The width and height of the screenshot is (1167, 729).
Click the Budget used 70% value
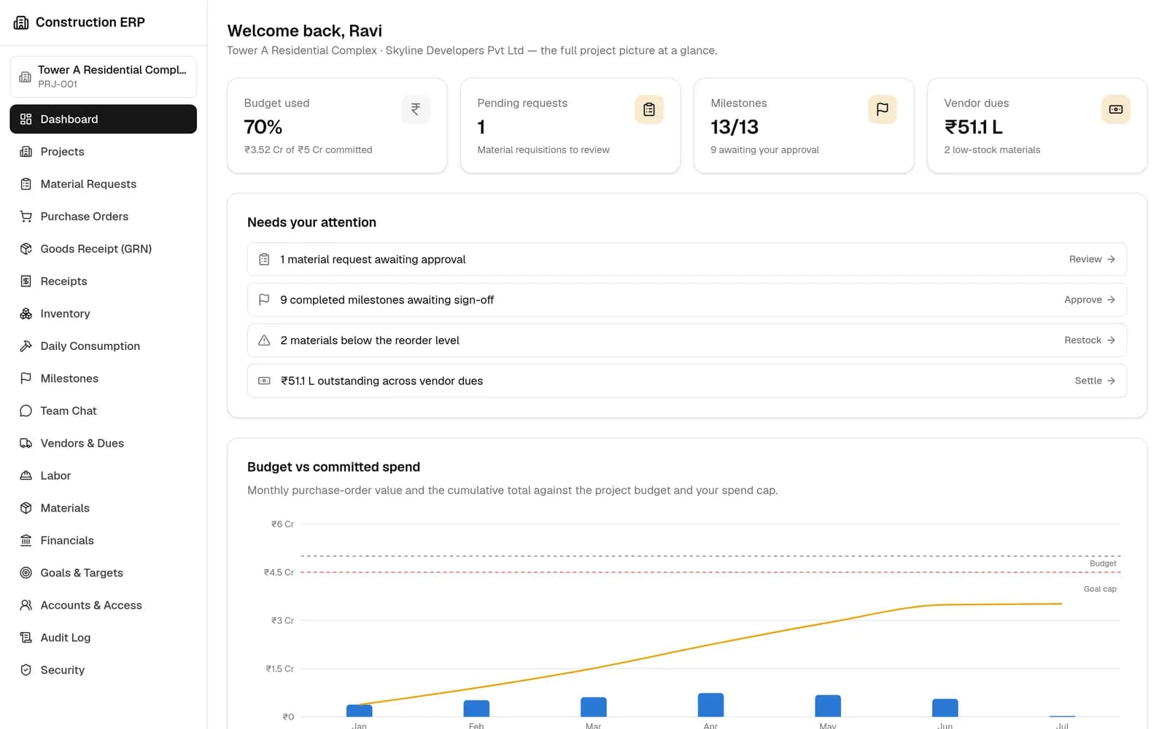(x=263, y=128)
